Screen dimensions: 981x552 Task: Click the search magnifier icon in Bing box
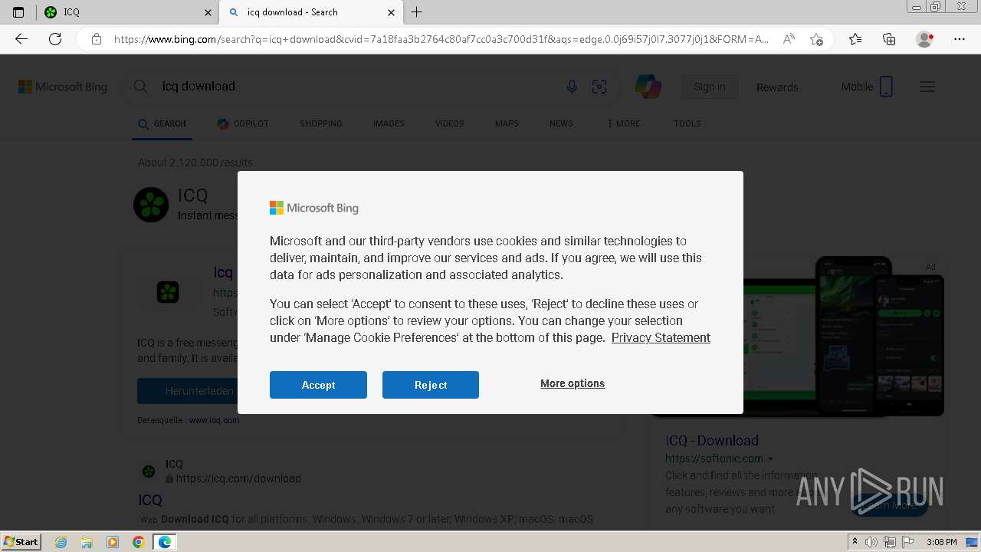pyautogui.click(x=141, y=87)
